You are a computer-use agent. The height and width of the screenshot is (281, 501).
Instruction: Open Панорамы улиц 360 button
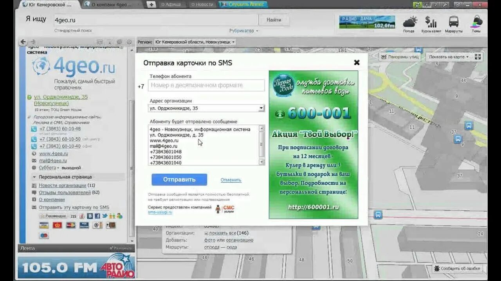pos(400,57)
